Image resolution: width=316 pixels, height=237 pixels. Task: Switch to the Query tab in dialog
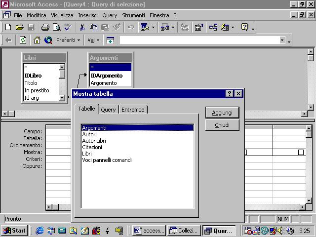click(x=108, y=110)
